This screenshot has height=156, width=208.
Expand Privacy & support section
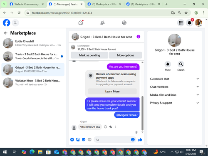pyautogui.click(x=174, y=103)
